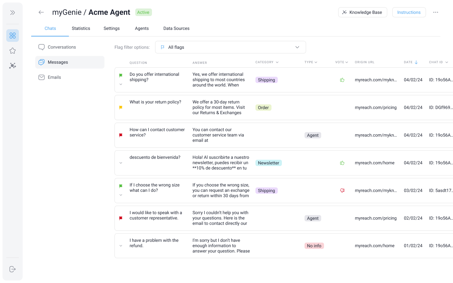Open Conversations in the left panel
The width and height of the screenshot is (453, 283).
pos(62,47)
